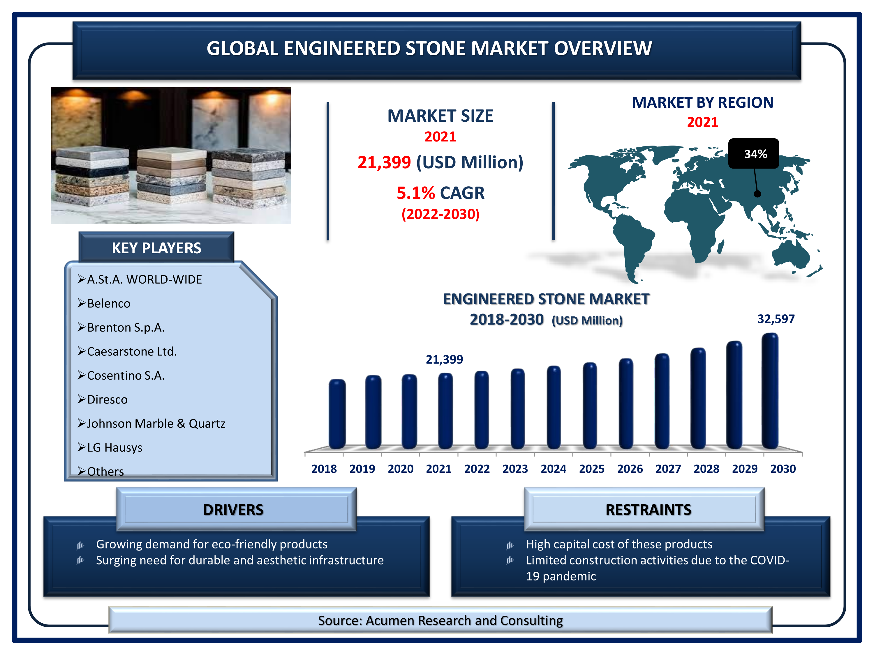874x655 pixels.
Task: Select Diresco in key players list
Action: [x=102, y=400]
